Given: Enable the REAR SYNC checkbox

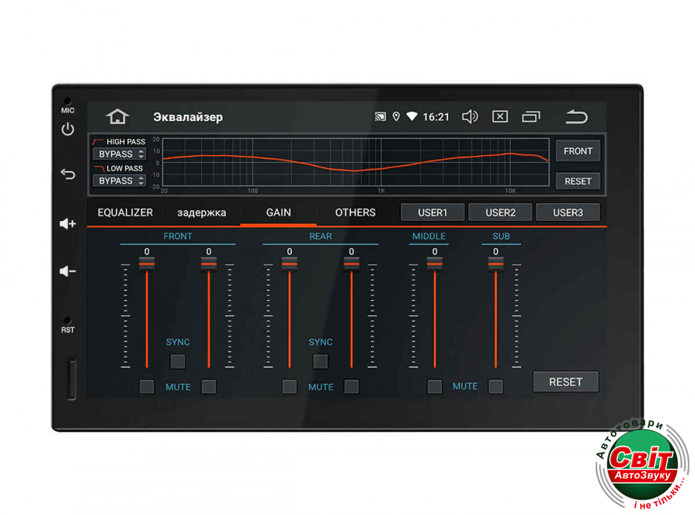Looking at the screenshot, I should click(x=320, y=361).
